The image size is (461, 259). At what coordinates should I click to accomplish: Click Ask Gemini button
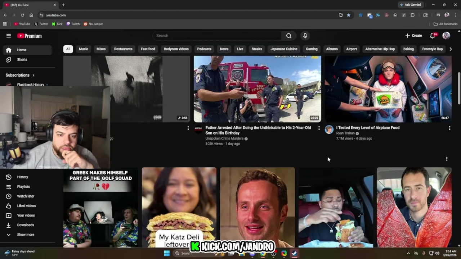[x=410, y=5]
